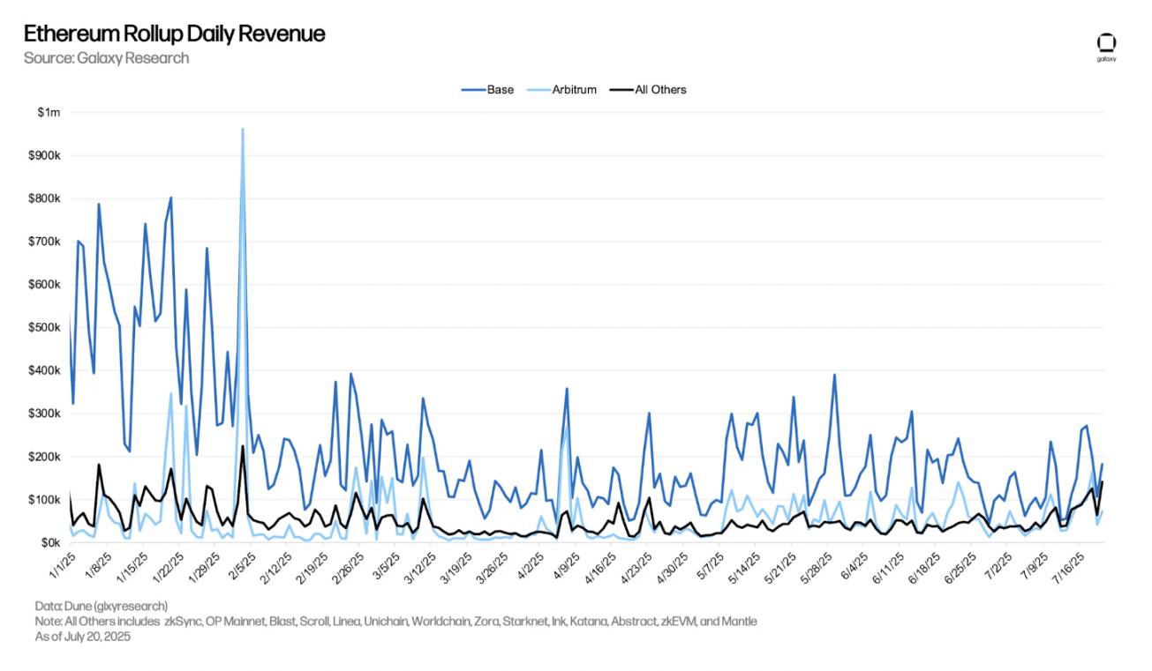Click the Galaxy logo icon
Screen dimensions: 1152x671
click(x=1106, y=44)
